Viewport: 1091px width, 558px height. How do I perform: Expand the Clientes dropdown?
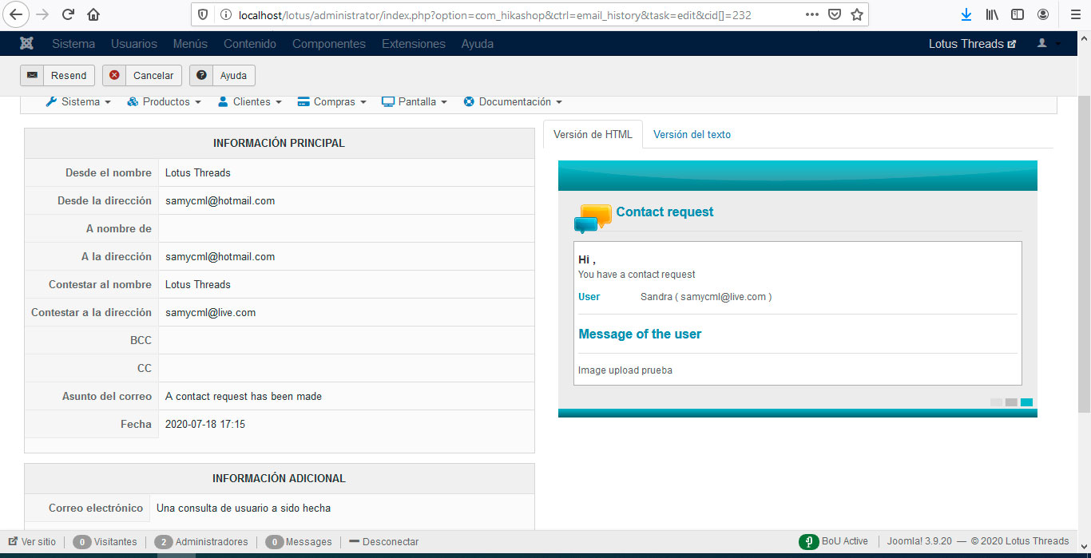click(x=250, y=101)
